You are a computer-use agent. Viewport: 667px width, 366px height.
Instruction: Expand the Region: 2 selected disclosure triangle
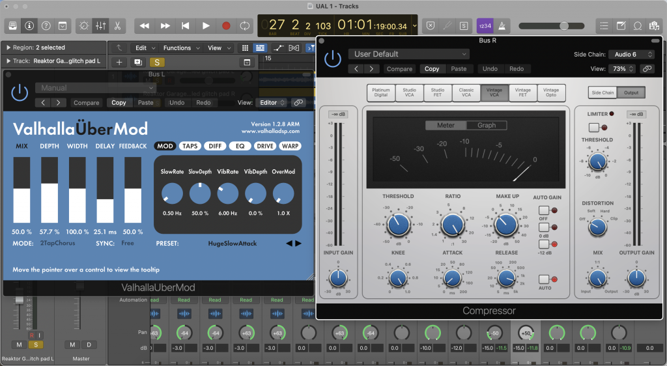[x=8, y=48]
